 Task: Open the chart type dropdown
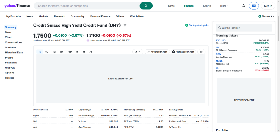click(138, 52)
